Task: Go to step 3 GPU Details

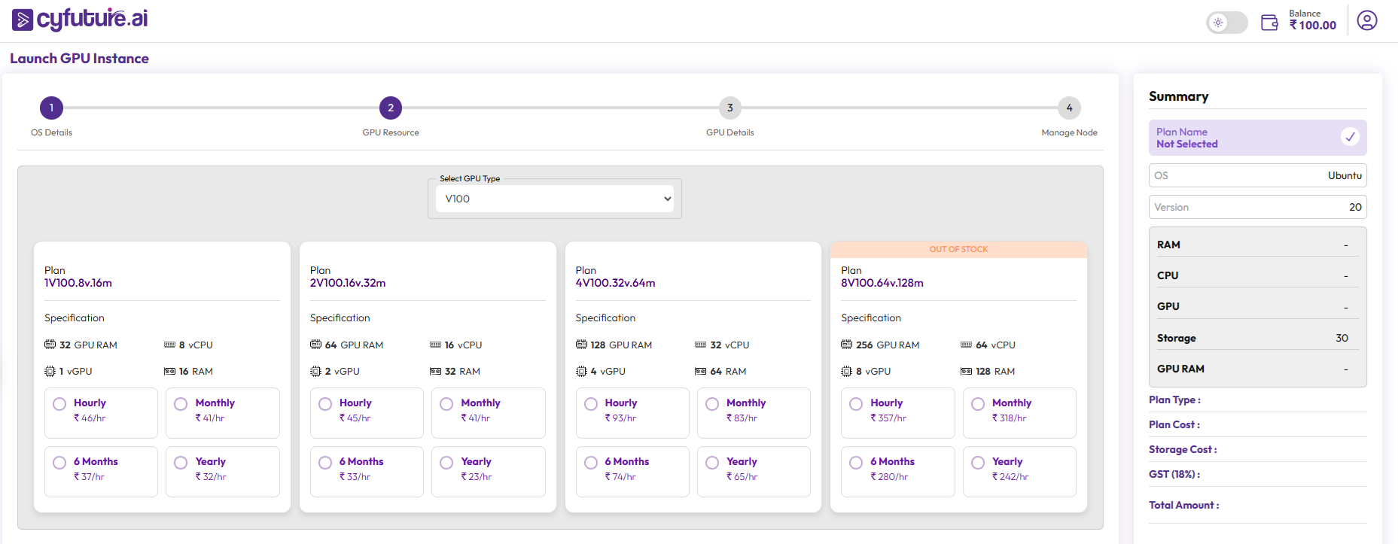Action: [729, 108]
